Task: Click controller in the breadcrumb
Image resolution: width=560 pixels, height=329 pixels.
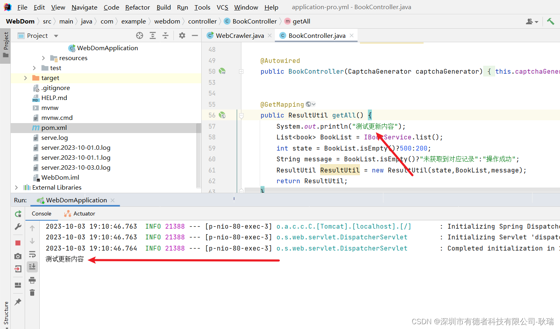Action: click(x=202, y=21)
